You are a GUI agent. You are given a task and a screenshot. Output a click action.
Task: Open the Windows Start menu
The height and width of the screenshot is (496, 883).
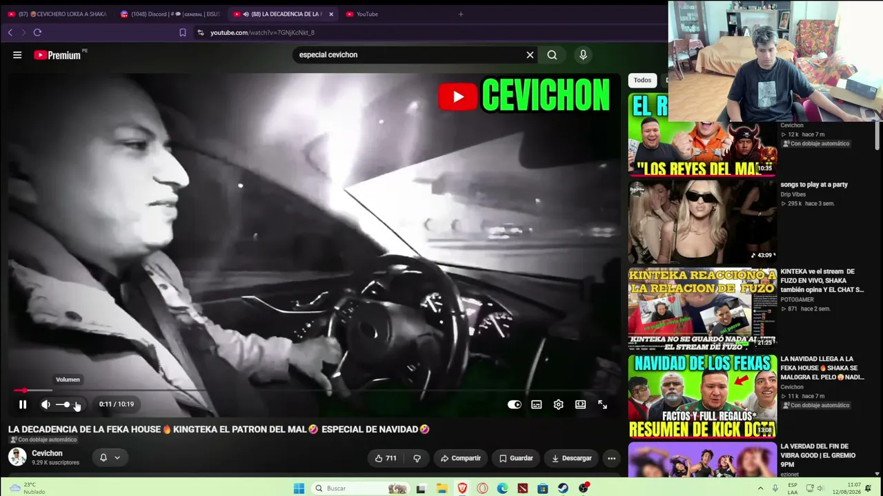299,488
